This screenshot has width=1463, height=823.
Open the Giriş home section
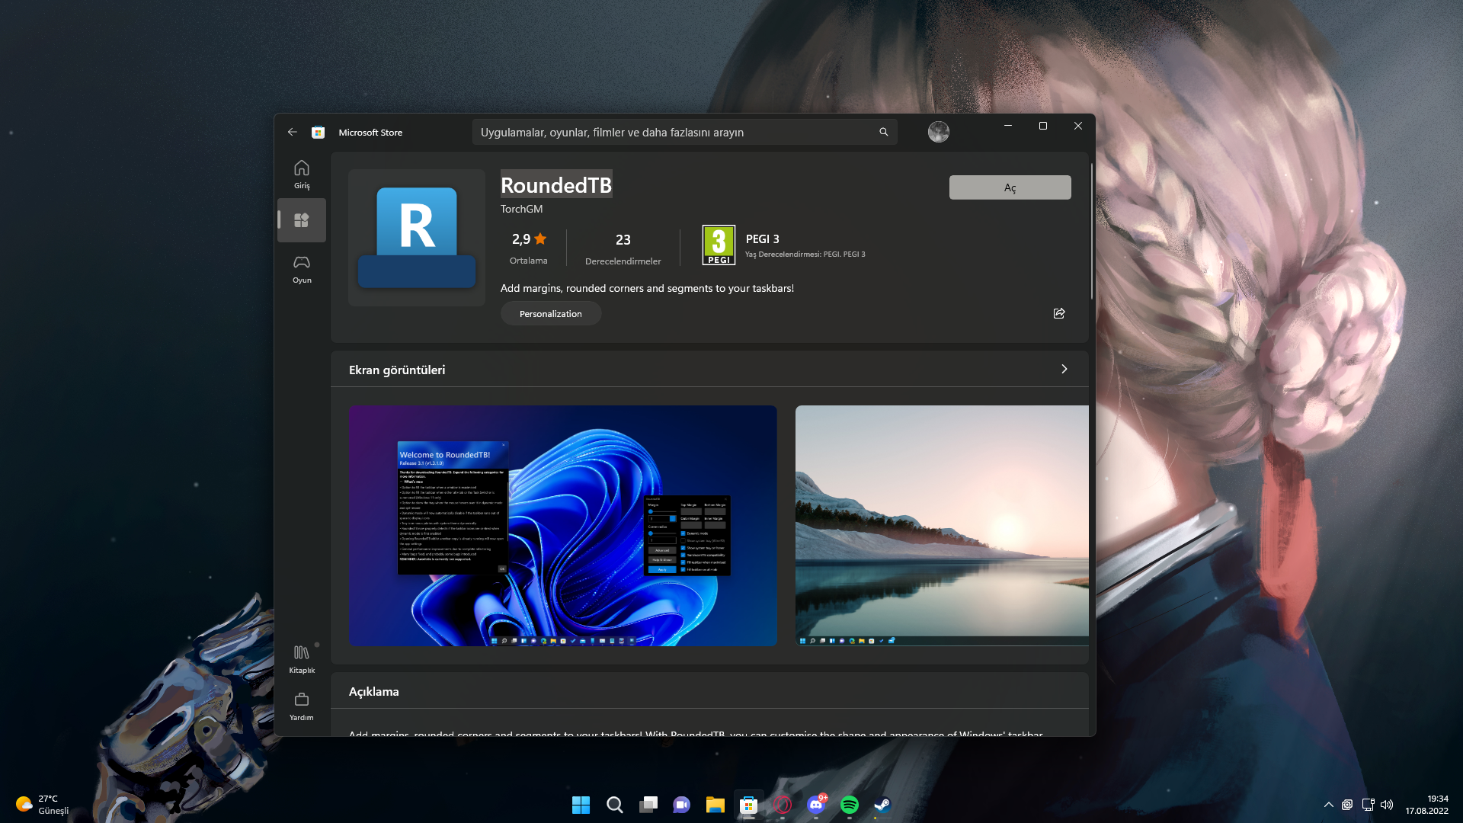coord(302,174)
